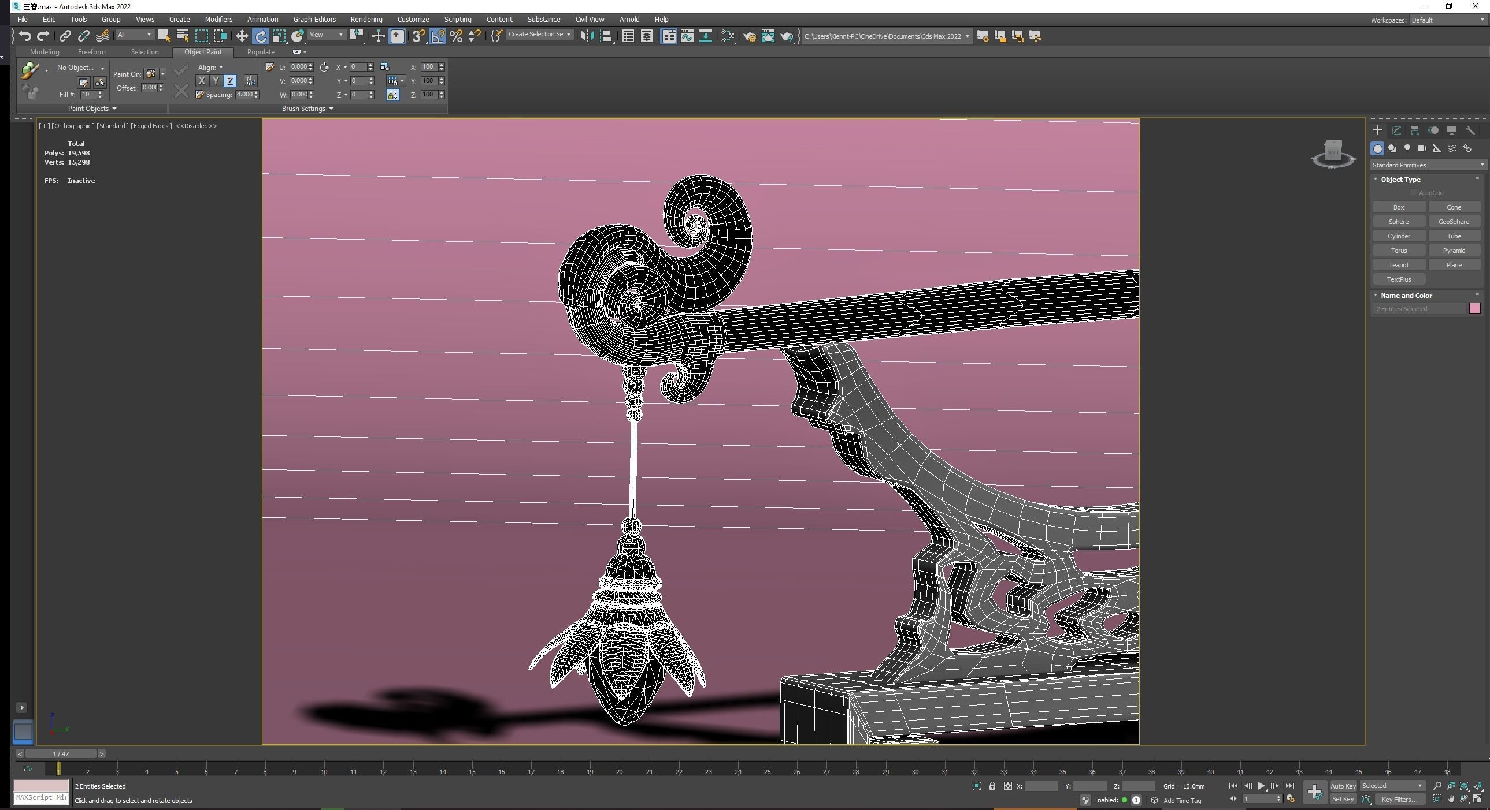The height and width of the screenshot is (810, 1490).
Task: Select the Move tool in main toolbar
Action: click(x=242, y=36)
